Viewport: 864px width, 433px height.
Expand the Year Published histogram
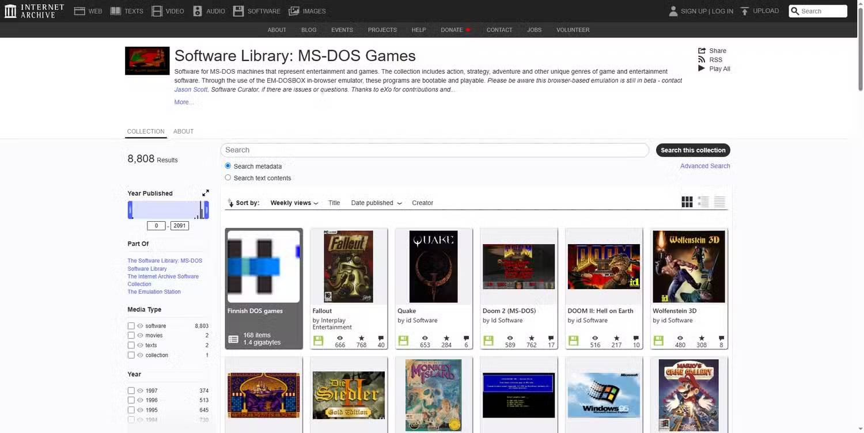point(206,193)
